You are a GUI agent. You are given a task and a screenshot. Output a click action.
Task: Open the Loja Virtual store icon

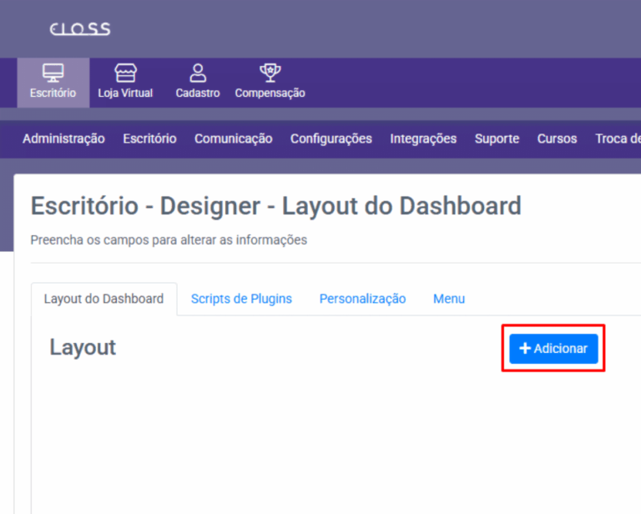point(125,73)
